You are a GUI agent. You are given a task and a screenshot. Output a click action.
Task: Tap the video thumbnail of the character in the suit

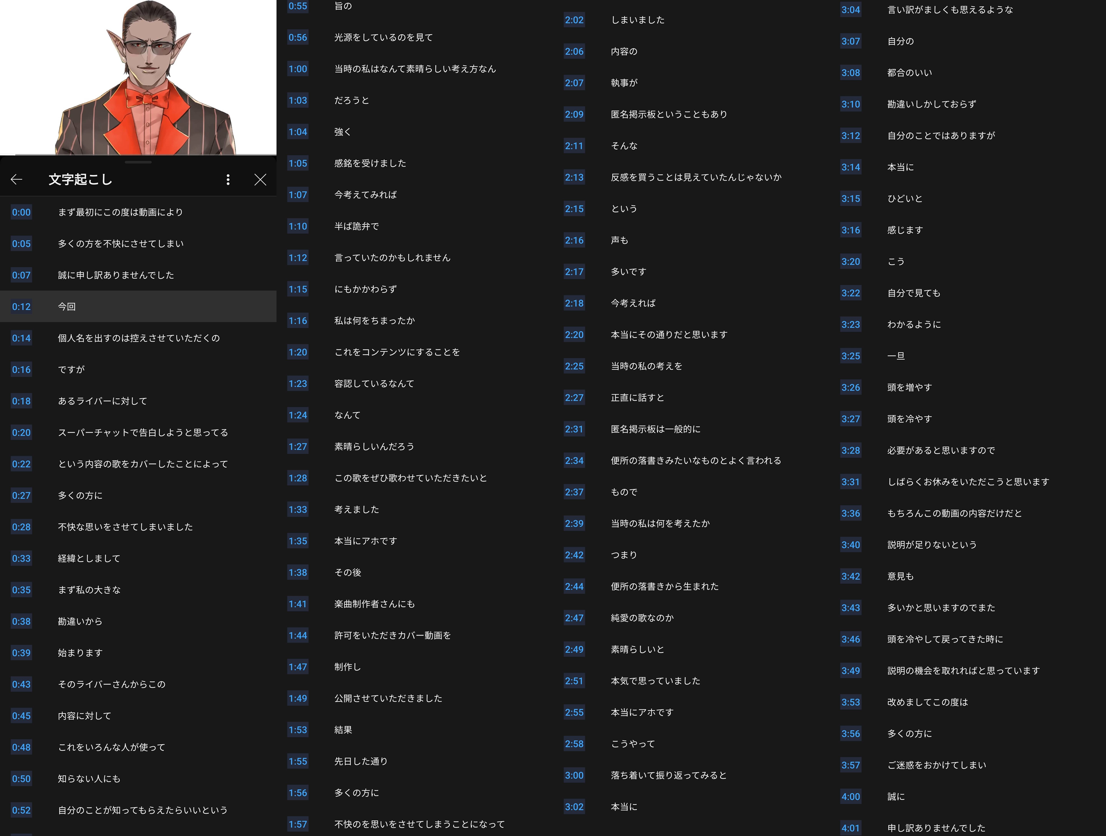click(x=138, y=78)
